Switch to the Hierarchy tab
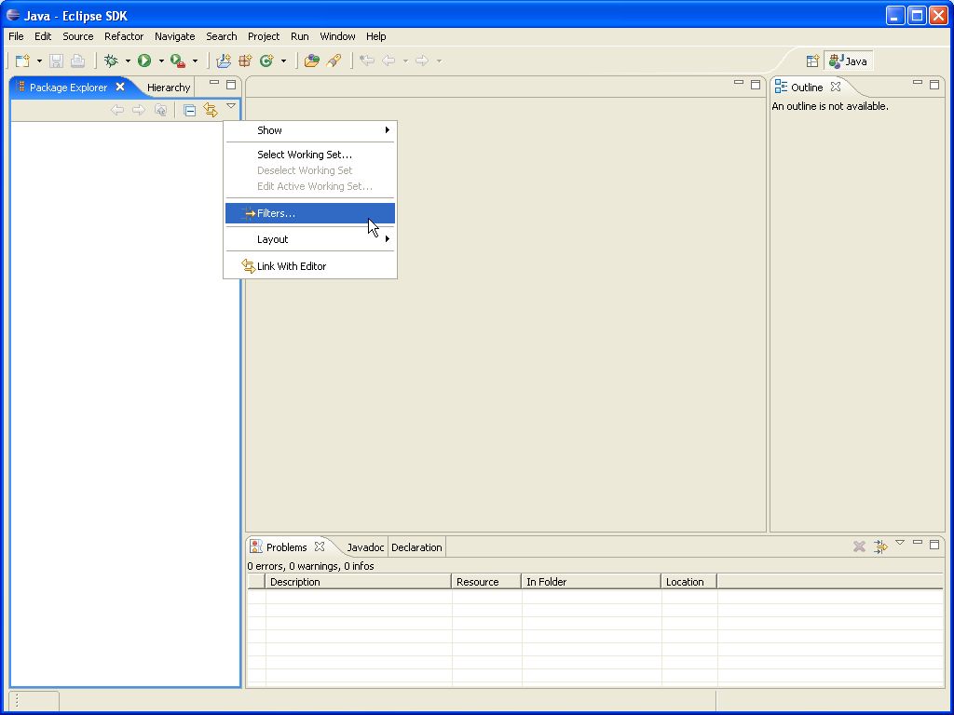Viewport: 954px width, 715px height. [169, 88]
